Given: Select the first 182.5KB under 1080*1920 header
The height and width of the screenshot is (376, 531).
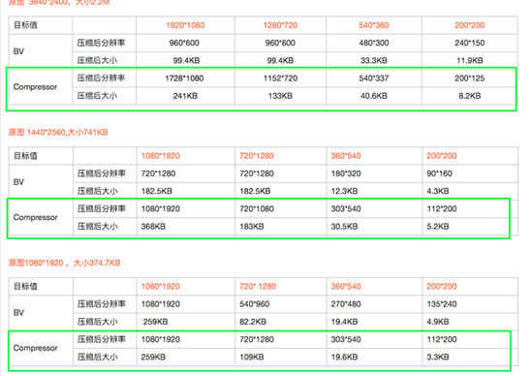Looking at the screenshot, I should point(157,191).
